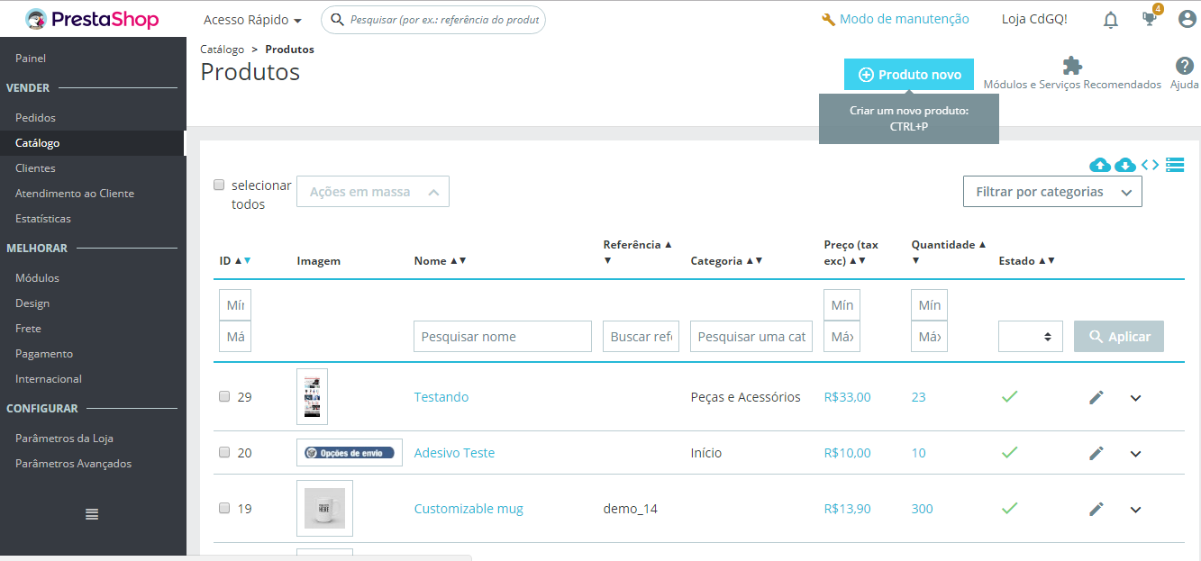Sort Categoria column ascending arrow
The height and width of the screenshot is (561, 1201).
[x=750, y=261]
